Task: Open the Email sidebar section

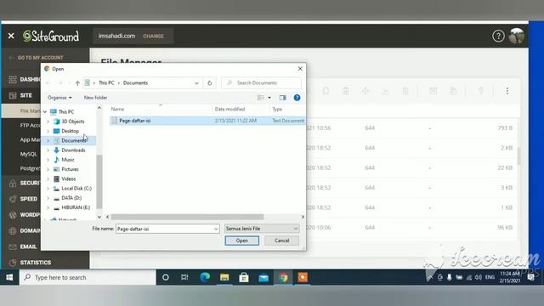Action: point(28,246)
